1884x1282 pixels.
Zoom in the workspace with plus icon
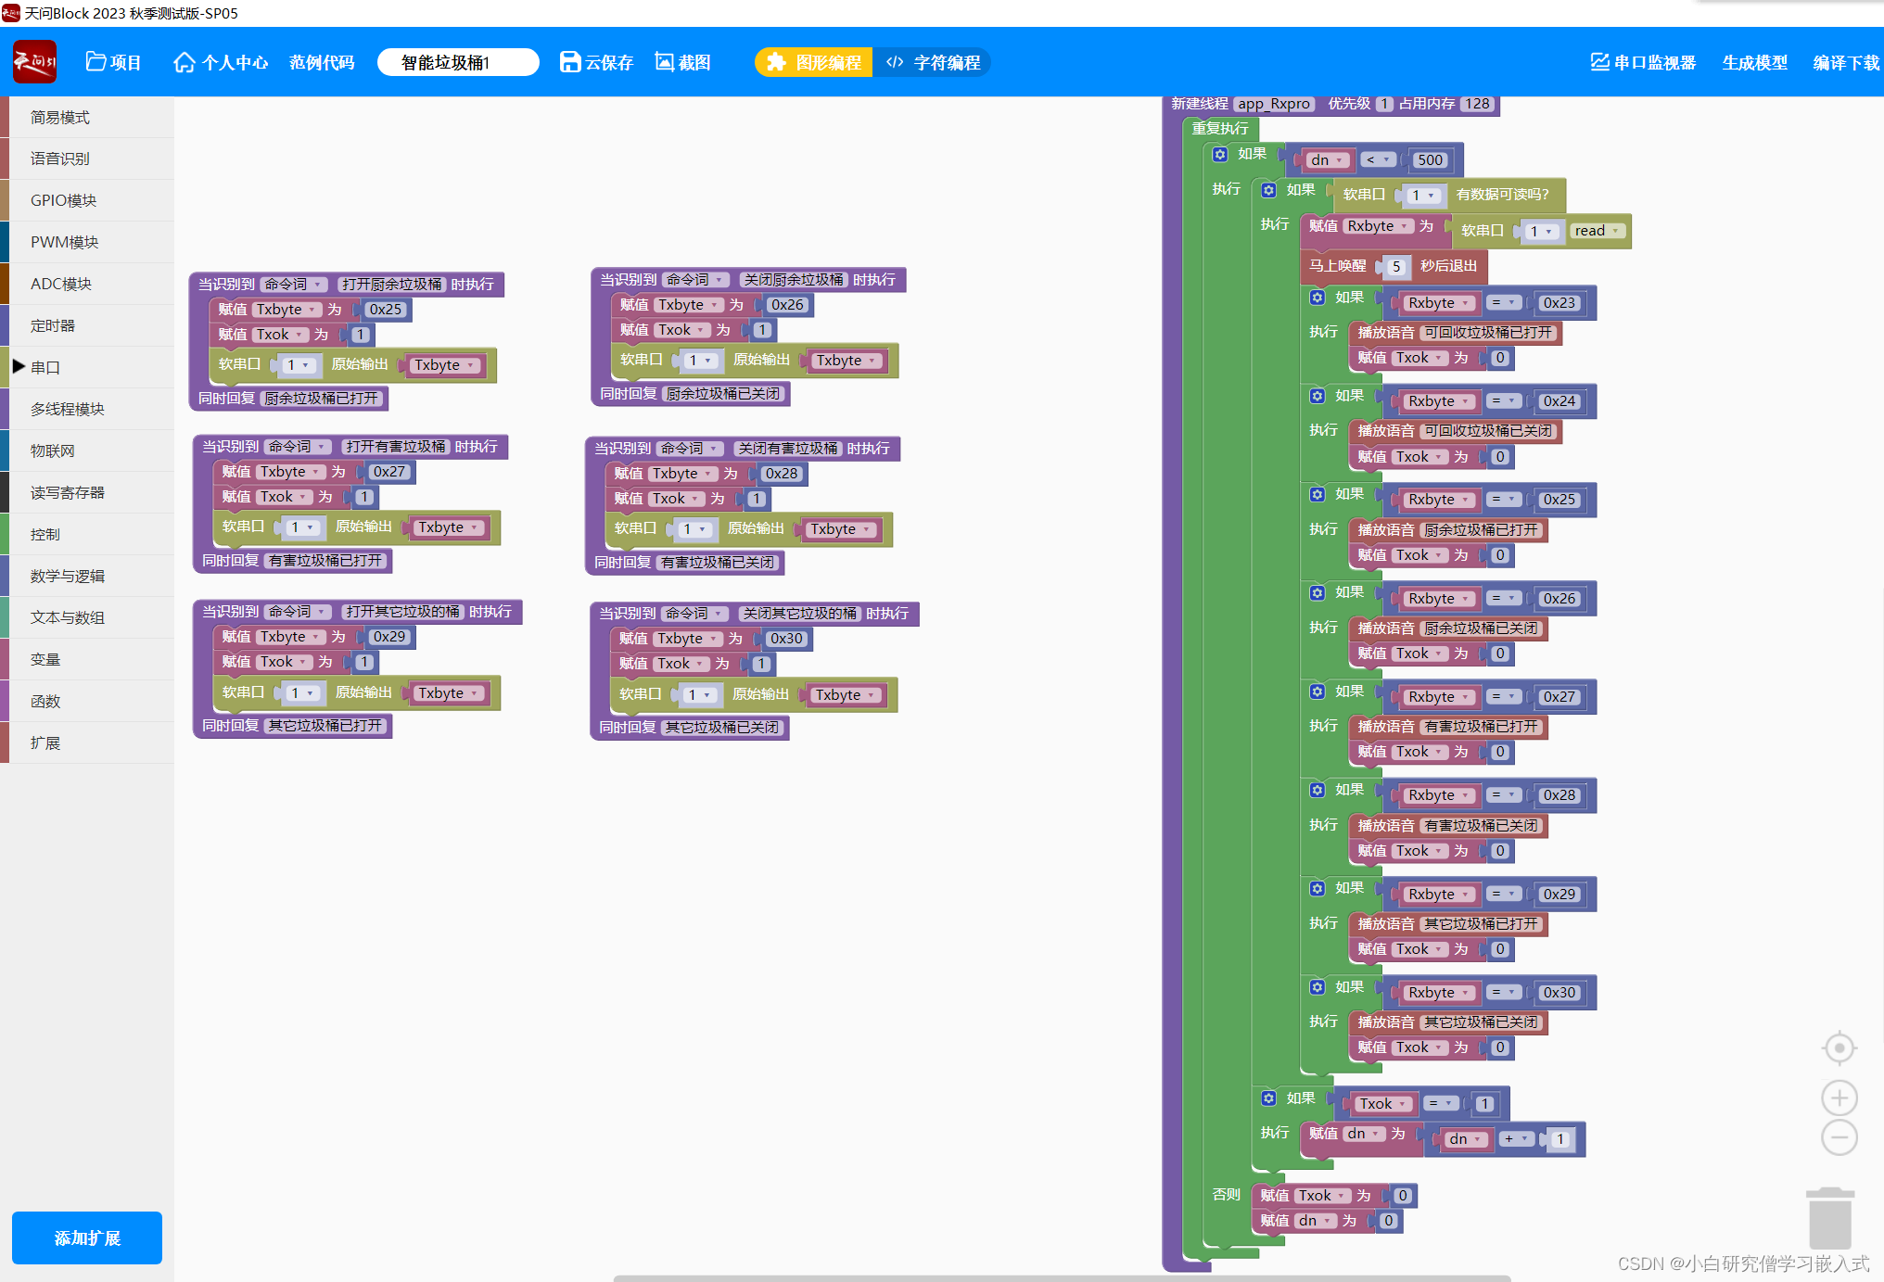click(1839, 1098)
